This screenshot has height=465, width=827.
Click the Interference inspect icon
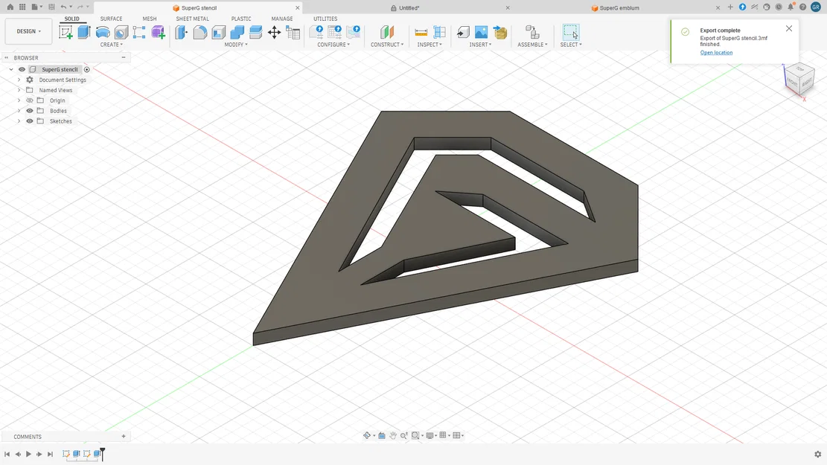click(439, 32)
